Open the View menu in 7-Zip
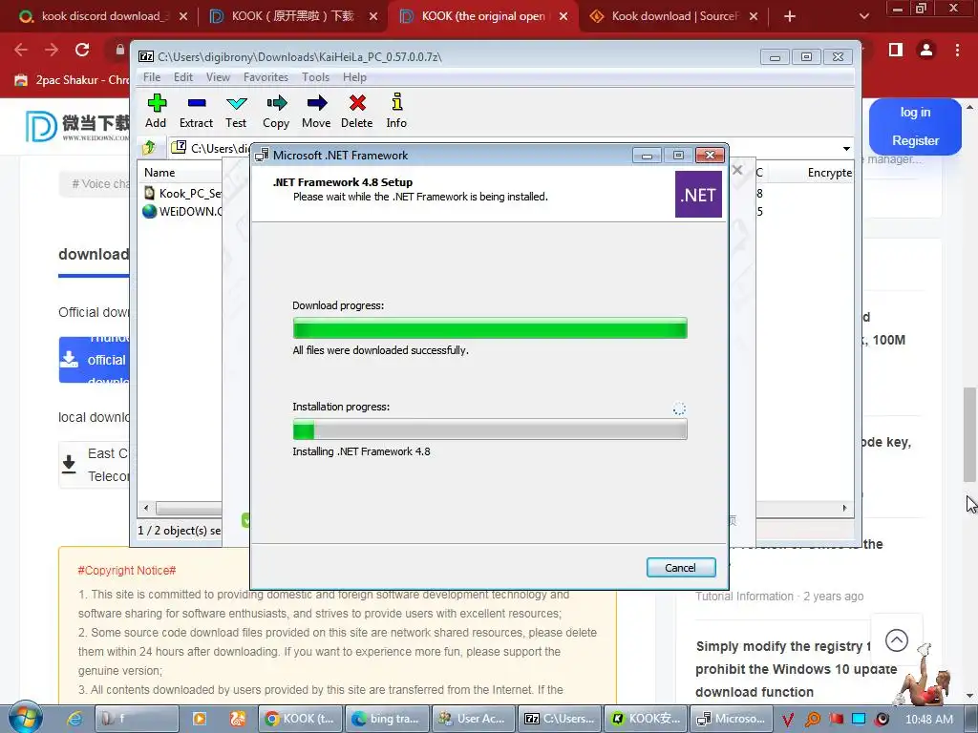This screenshot has height=733, width=978. pos(218,77)
